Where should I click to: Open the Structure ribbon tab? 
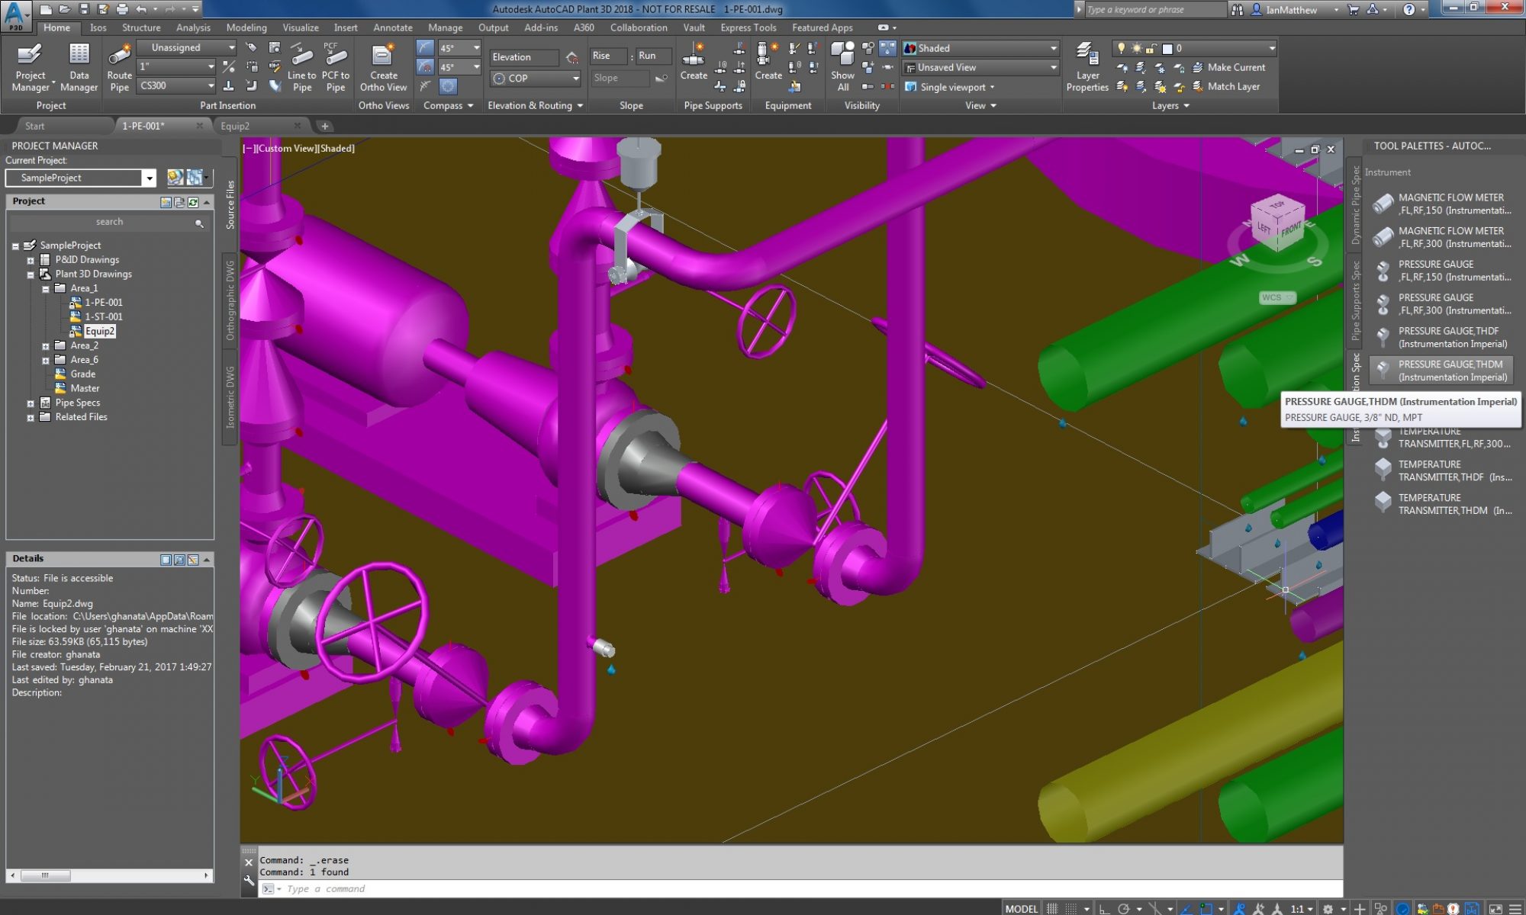pos(141,27)
